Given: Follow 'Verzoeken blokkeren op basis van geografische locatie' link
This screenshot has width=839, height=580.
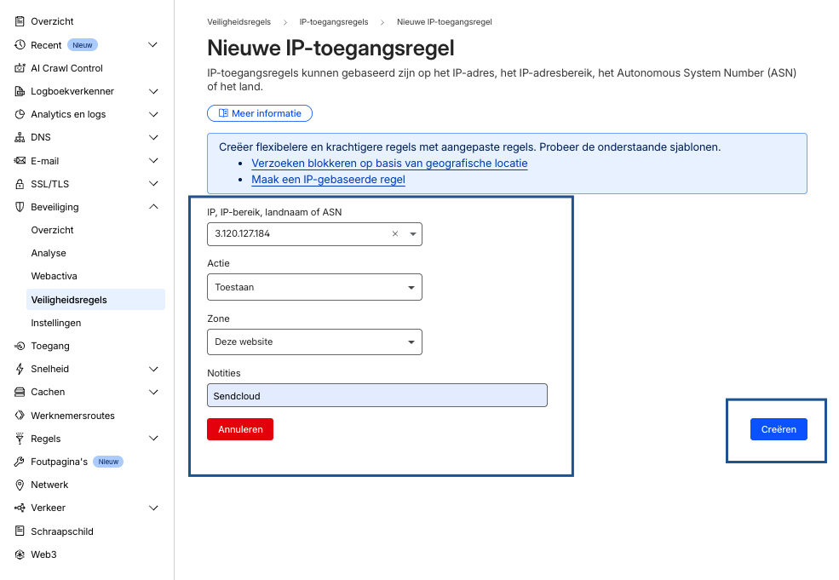Looking at the screenshot, I should tap(389, 164).
